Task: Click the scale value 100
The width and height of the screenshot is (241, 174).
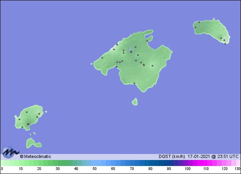Action: coord(188,169)
